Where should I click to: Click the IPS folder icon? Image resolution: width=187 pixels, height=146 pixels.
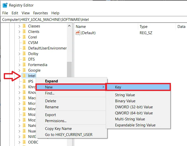pos(24,81)
